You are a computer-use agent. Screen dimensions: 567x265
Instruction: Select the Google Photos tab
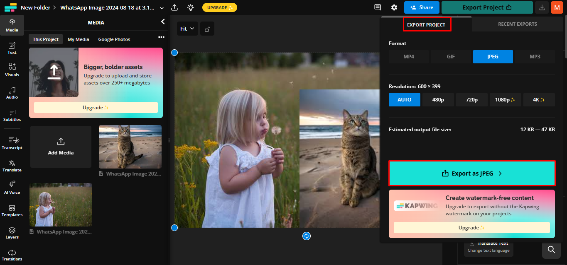(x=114, y=39)
